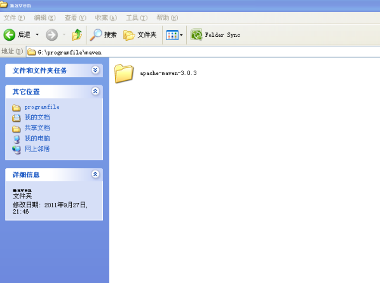Select the apache-maven-3.0.3 folder icon

point(124,74)
